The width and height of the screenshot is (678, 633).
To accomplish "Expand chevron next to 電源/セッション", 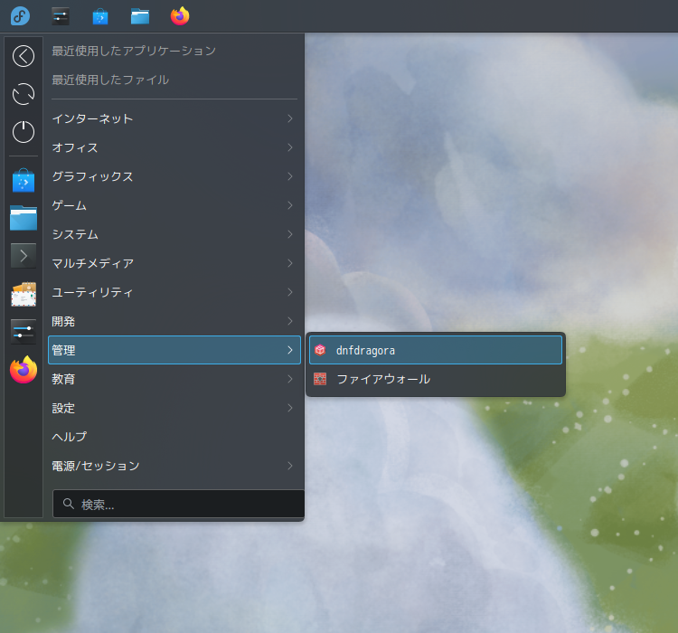I will tap(290, 466).
